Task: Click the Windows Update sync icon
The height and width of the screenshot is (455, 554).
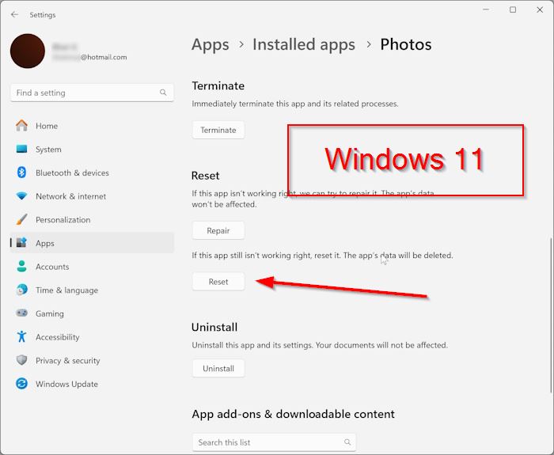Action: [x=21, y=384]
